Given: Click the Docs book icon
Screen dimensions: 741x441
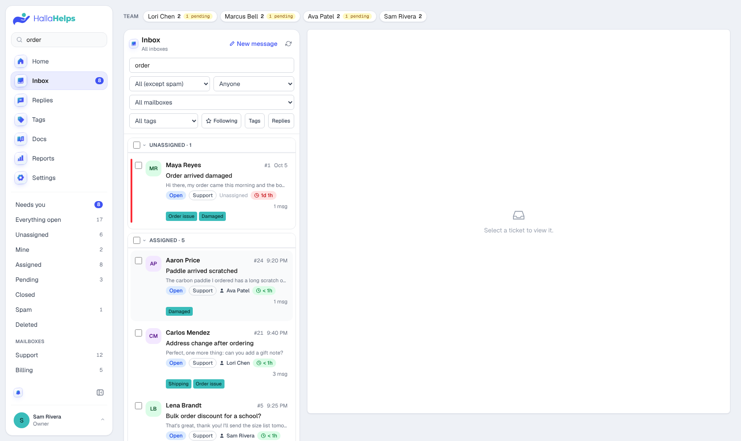Looking at the screenshot, I should point(21,139).
